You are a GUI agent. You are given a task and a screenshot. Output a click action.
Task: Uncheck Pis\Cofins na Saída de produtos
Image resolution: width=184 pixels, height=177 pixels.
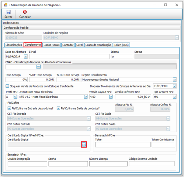point(58,108)
